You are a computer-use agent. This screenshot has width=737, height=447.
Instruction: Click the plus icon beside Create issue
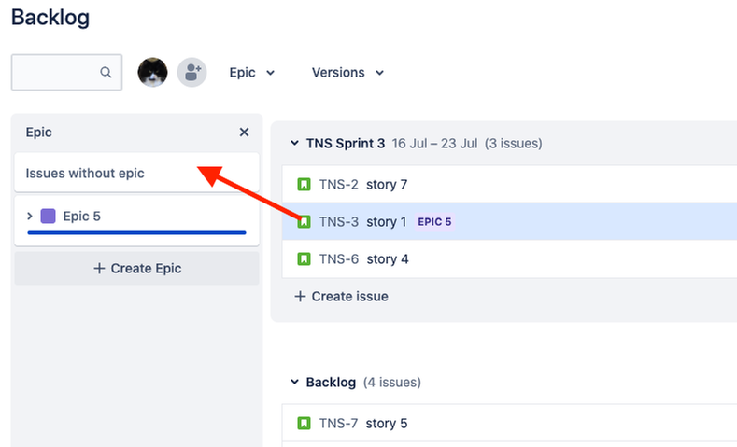click(x=300, y=296)
